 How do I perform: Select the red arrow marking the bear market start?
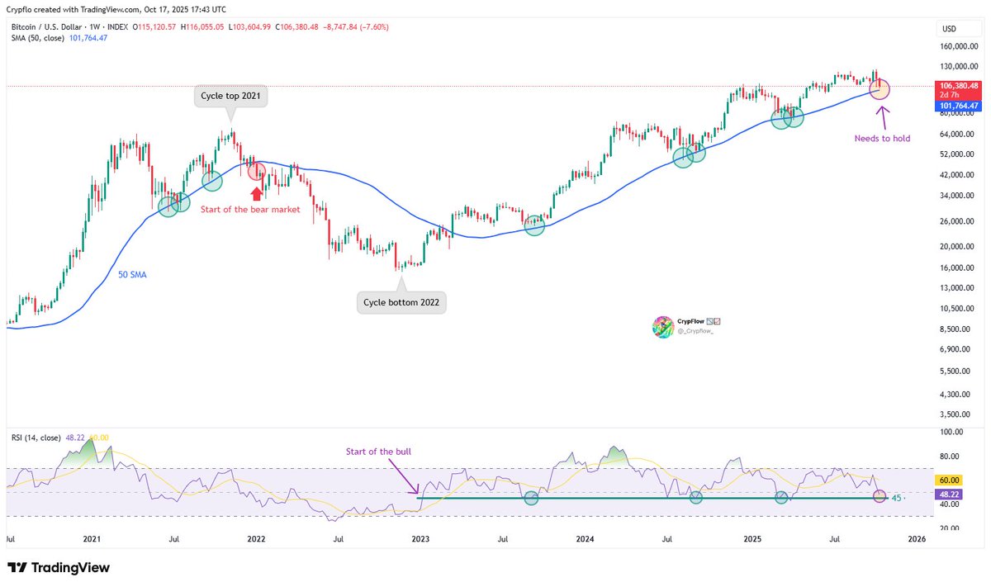pyautogui.click(x=256, y=192)
